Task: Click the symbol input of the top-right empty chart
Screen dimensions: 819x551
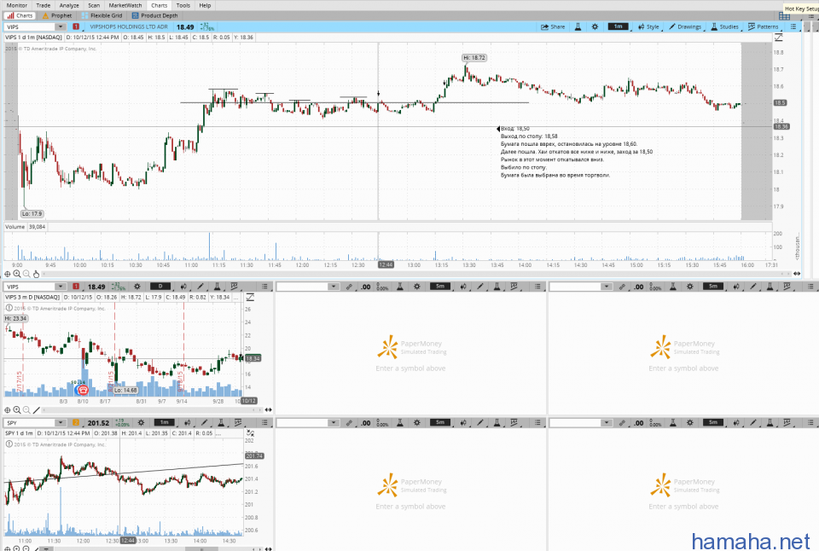Action: (x=576, y=287)
